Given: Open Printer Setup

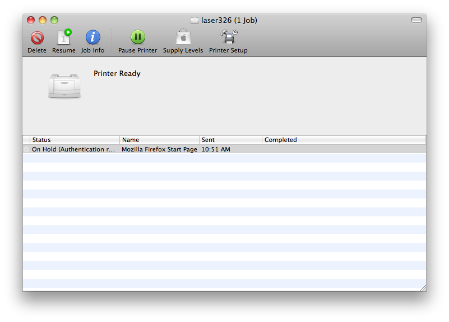Looking at the screenshot, I should [x=228, y=38].
